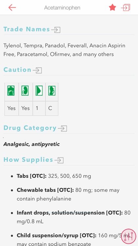Tap the breastfeeding caution icon
The height and width of the screenshot is (246, 138).
pos(39,91)
